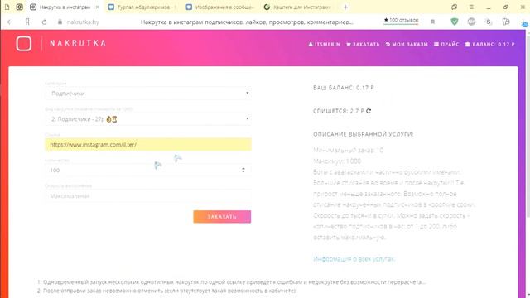Open the Заказать menu item
Viewport: 530px width, 298px height.
pyautogui.click(x=363, y=44)
